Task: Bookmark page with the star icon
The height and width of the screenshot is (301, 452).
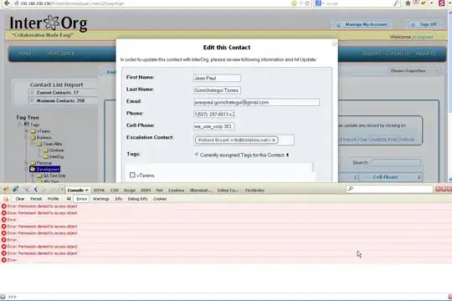Action: coord(294,3)
